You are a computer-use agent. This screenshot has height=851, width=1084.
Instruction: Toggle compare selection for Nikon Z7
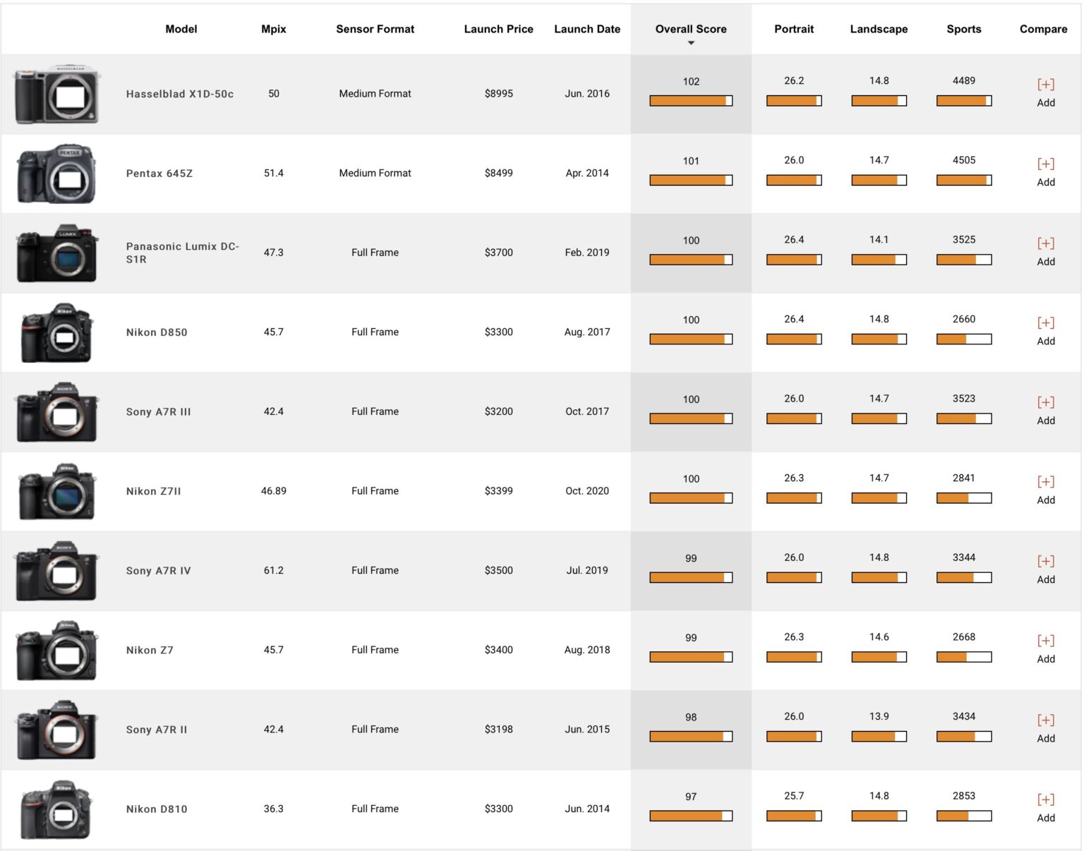(x=1046, y=641)
